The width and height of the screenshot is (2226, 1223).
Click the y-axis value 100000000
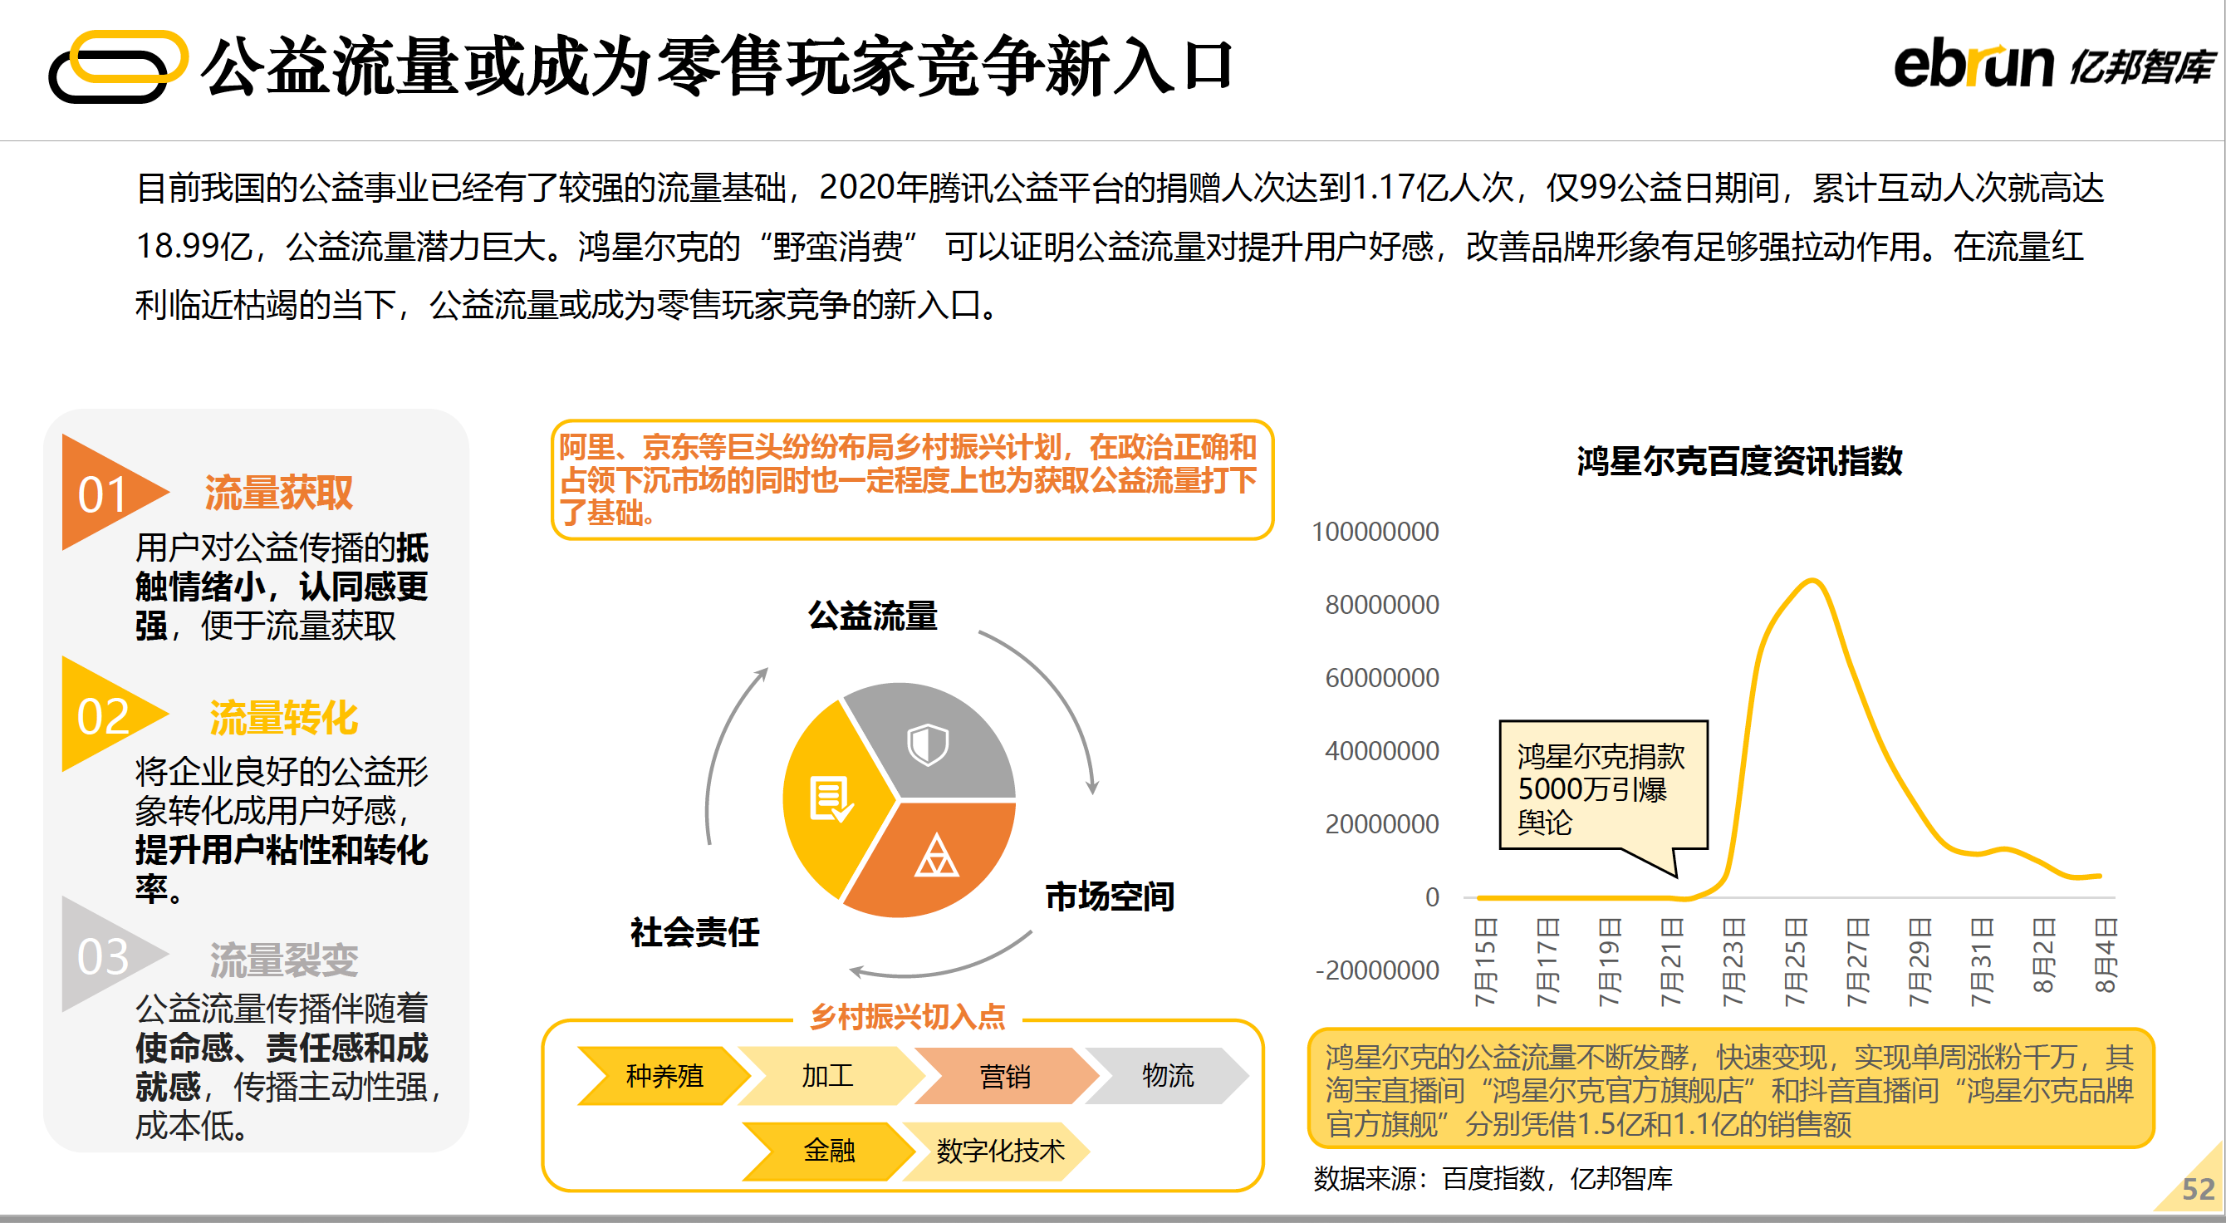point(1375,532)
